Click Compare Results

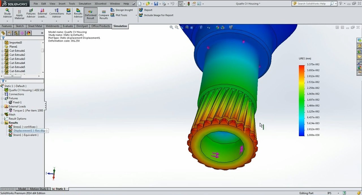[x=104, y=15]
